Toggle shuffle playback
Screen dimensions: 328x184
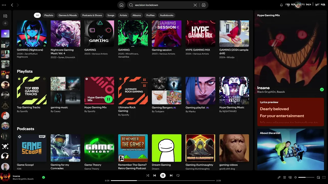148,175
